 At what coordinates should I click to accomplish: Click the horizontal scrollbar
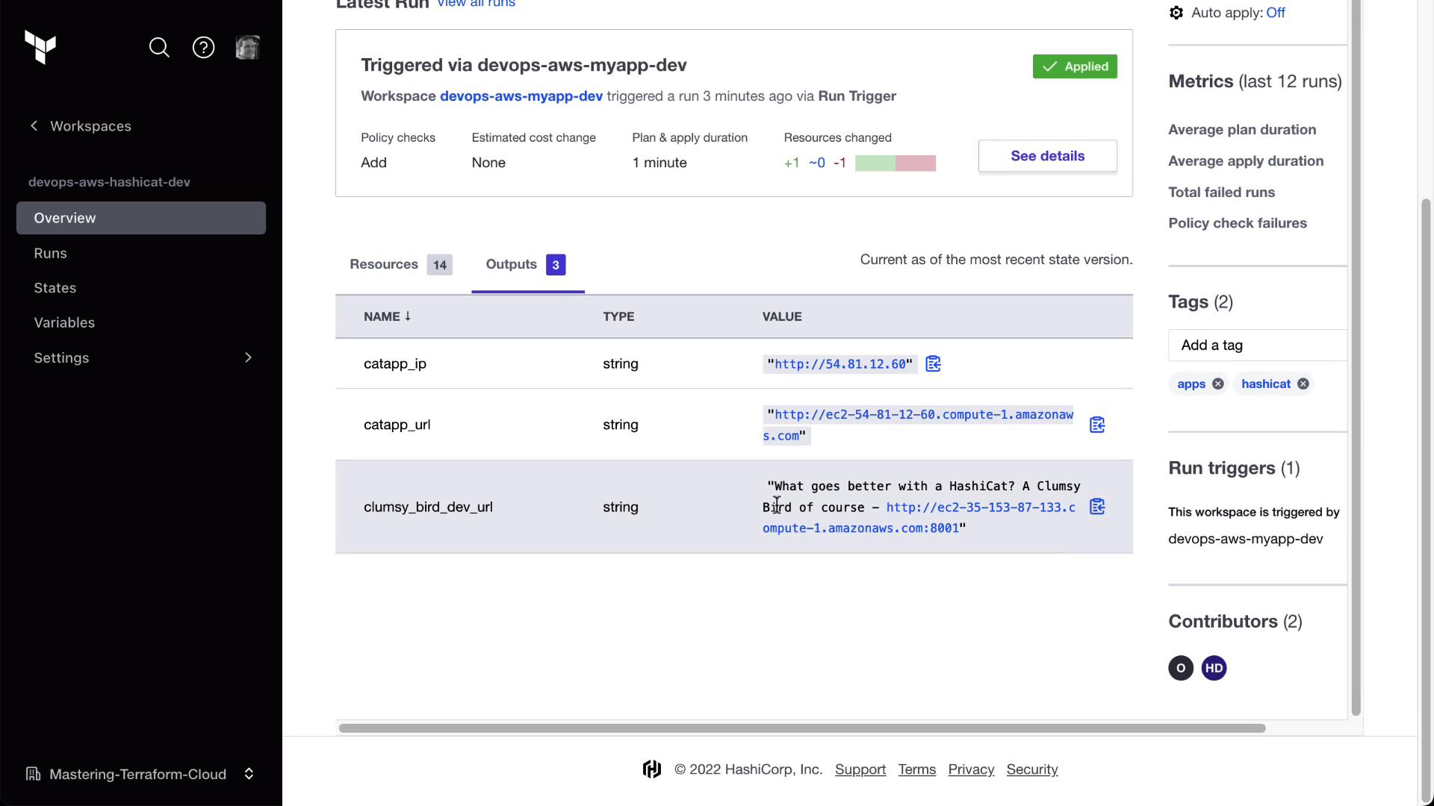801,728
